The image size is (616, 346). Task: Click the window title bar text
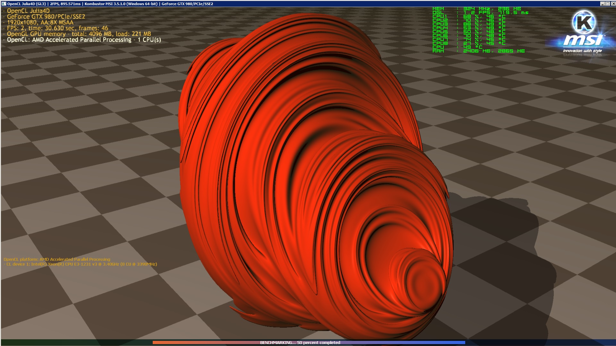tap(110, 4)
